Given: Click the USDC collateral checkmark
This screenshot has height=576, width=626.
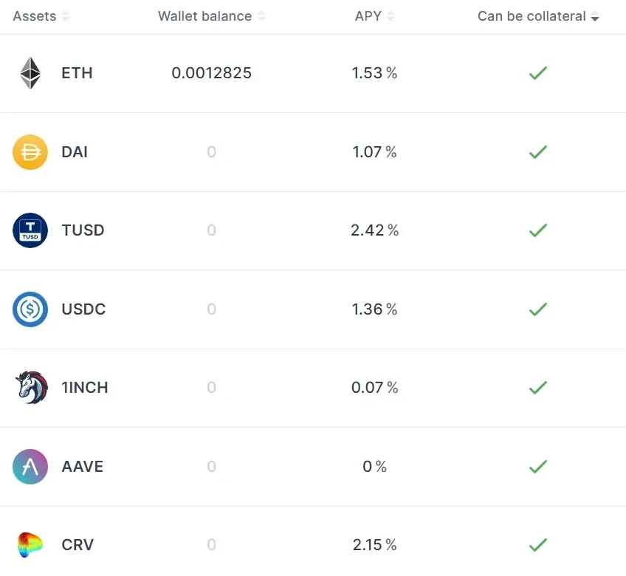Looking at the screenshot, I should [x=537, y=309].
